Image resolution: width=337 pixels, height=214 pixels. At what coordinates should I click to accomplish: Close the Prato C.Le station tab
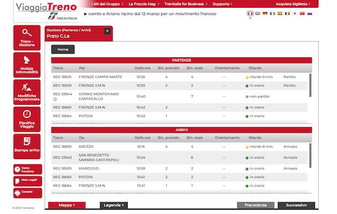[107, 31]
